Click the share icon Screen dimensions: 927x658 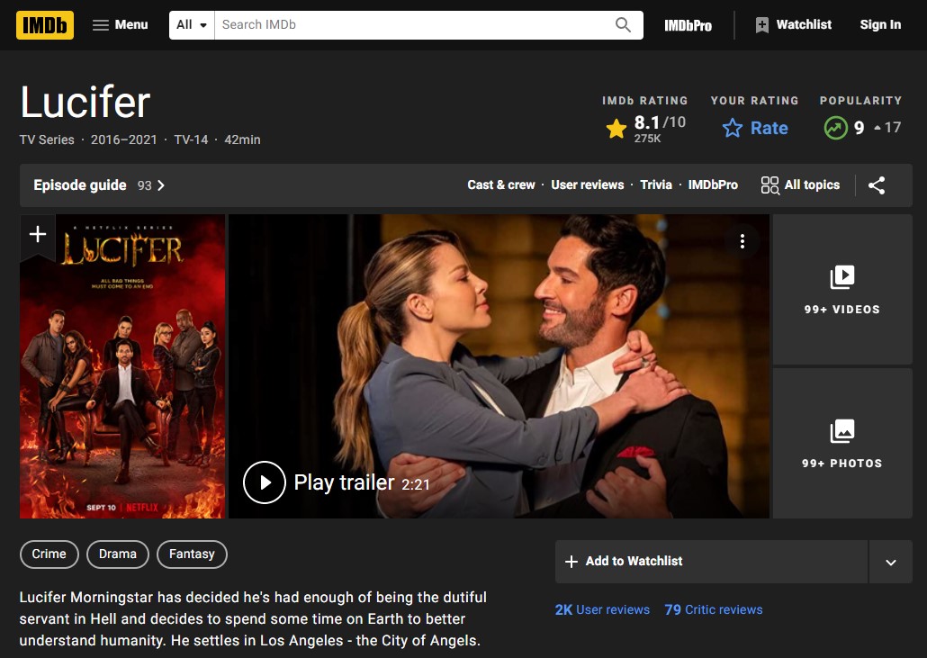[877, 185]
